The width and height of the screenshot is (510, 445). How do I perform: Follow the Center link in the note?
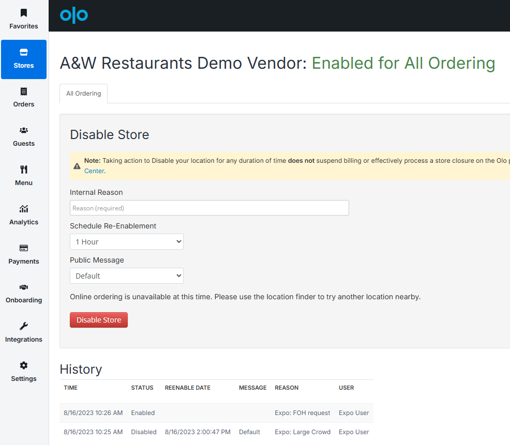[x=94, y=171]
